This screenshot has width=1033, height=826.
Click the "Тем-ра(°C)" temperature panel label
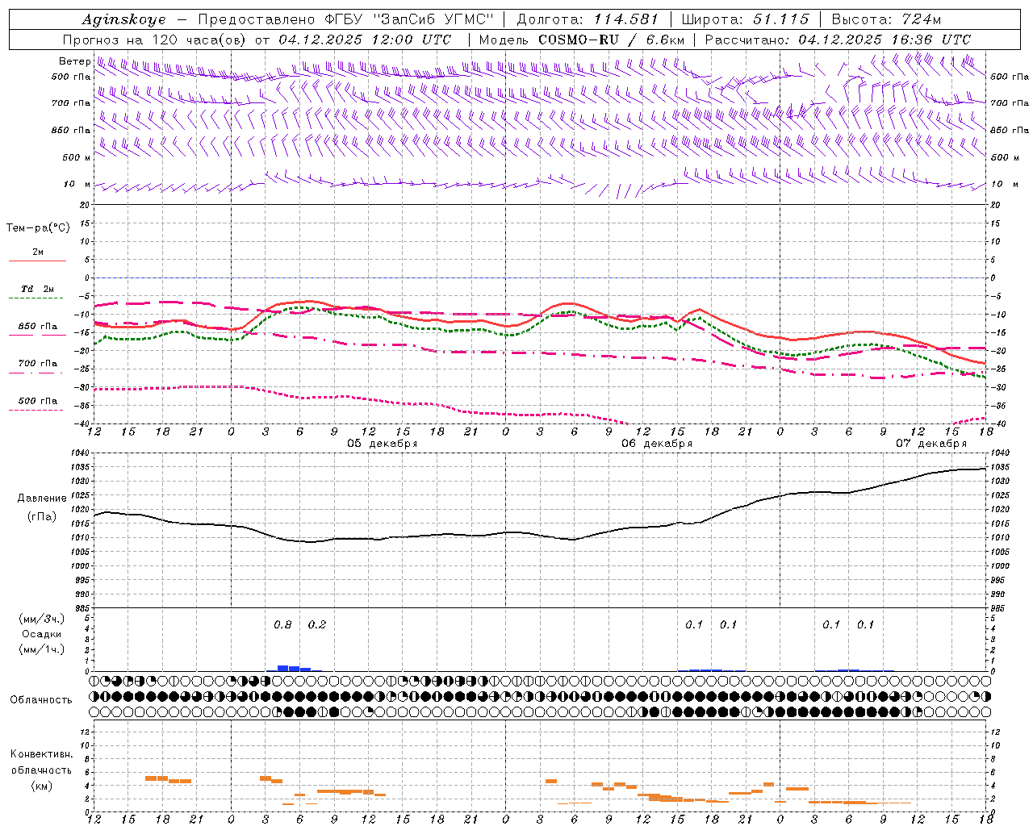click(x=38, y=228)
